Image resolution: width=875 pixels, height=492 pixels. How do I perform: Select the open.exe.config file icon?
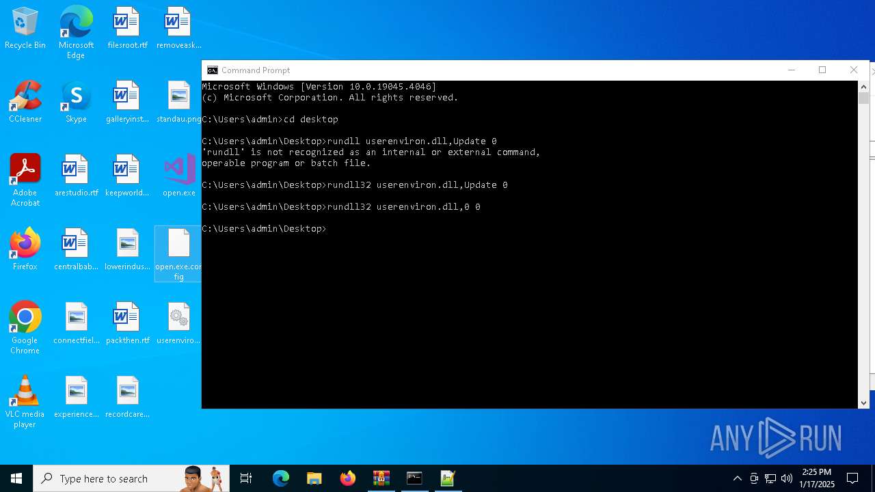[x=178, y=254]
